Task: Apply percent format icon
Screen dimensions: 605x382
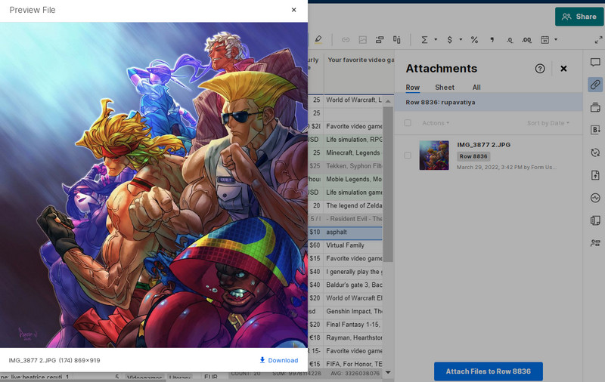Action: click(474, 40)
